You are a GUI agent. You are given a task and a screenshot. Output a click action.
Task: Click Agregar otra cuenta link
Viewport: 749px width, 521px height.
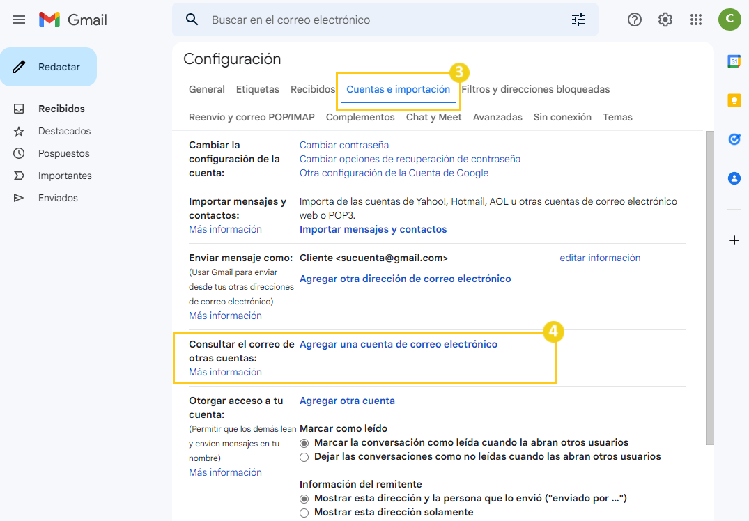347,401
